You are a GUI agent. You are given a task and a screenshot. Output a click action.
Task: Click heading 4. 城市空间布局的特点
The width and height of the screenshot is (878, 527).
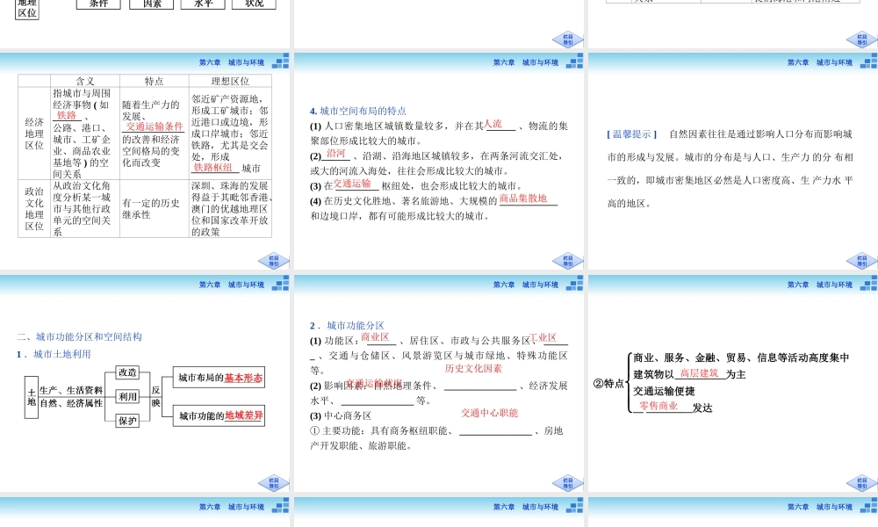pos(358,111)
